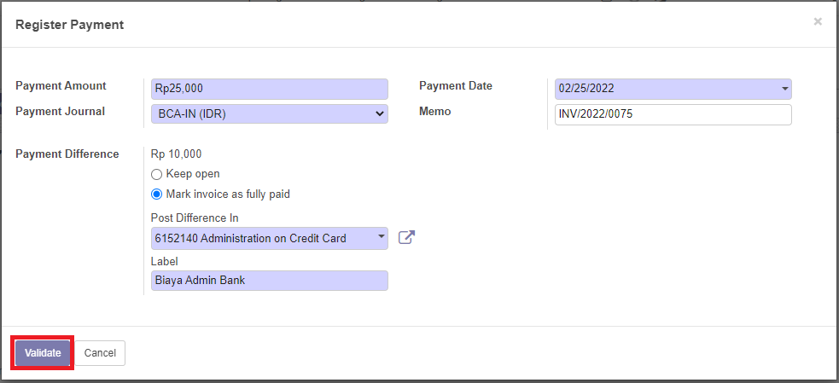Click the Register Payment dialog title

pos(69,25)
